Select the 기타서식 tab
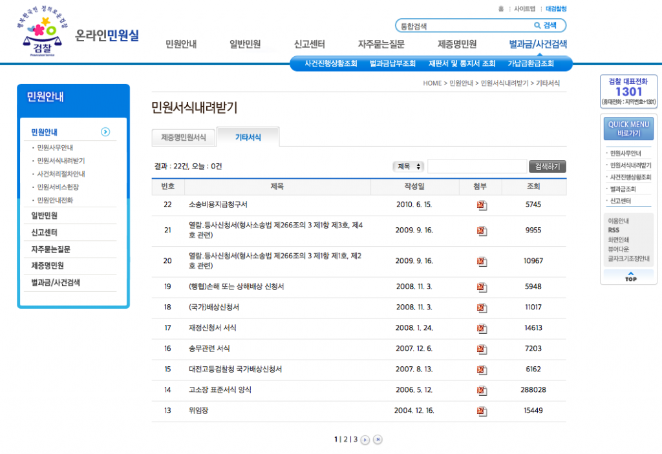662x454 pixels. (248, 137)
